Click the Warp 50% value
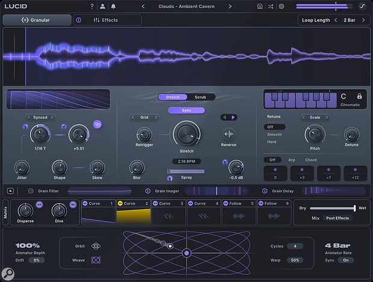This screenshot has height=282, width=373. 295,260
